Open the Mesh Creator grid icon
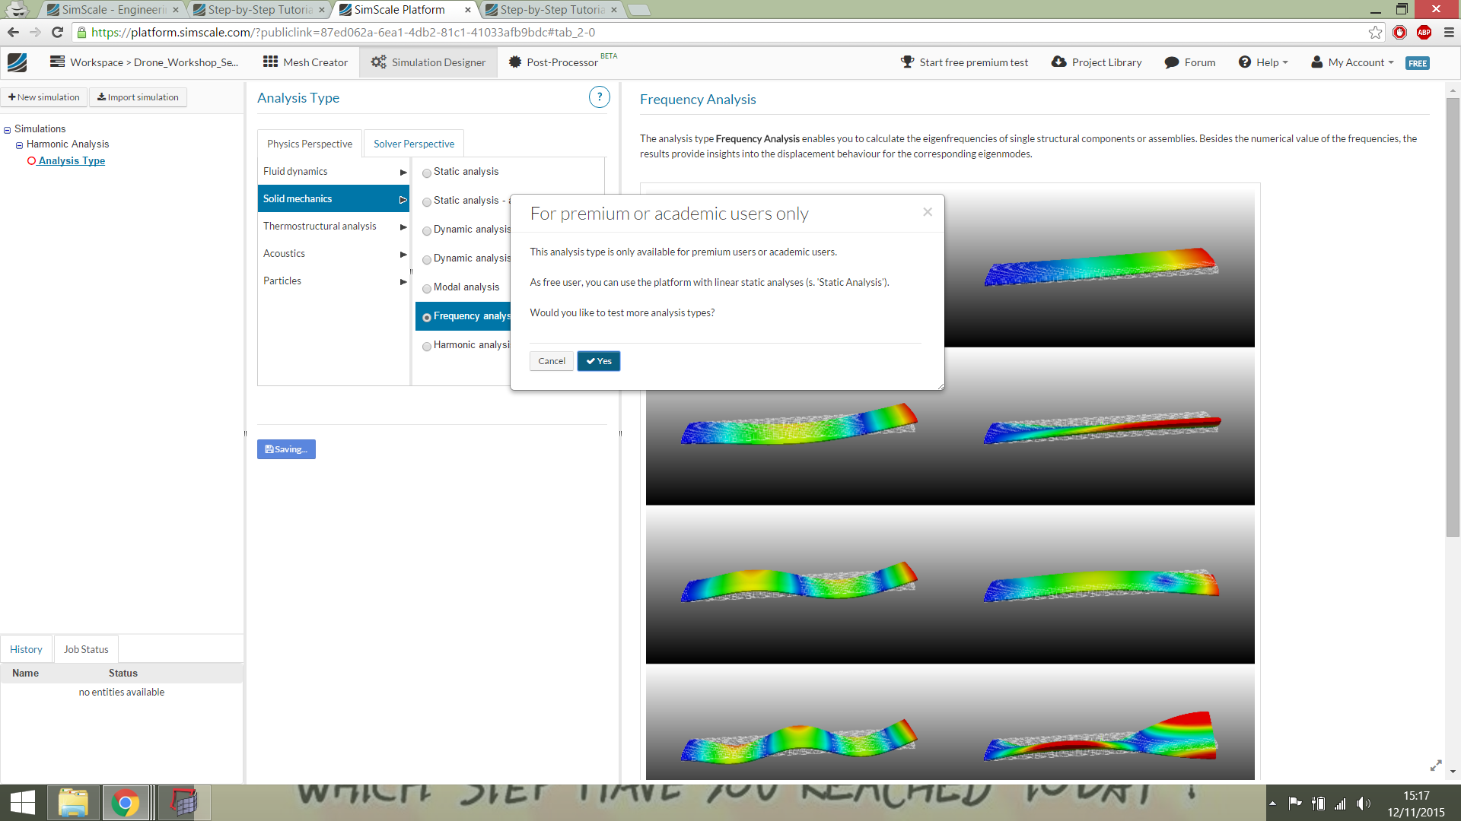Viewport: 1461px width, 821px height. tap(270, 62)
